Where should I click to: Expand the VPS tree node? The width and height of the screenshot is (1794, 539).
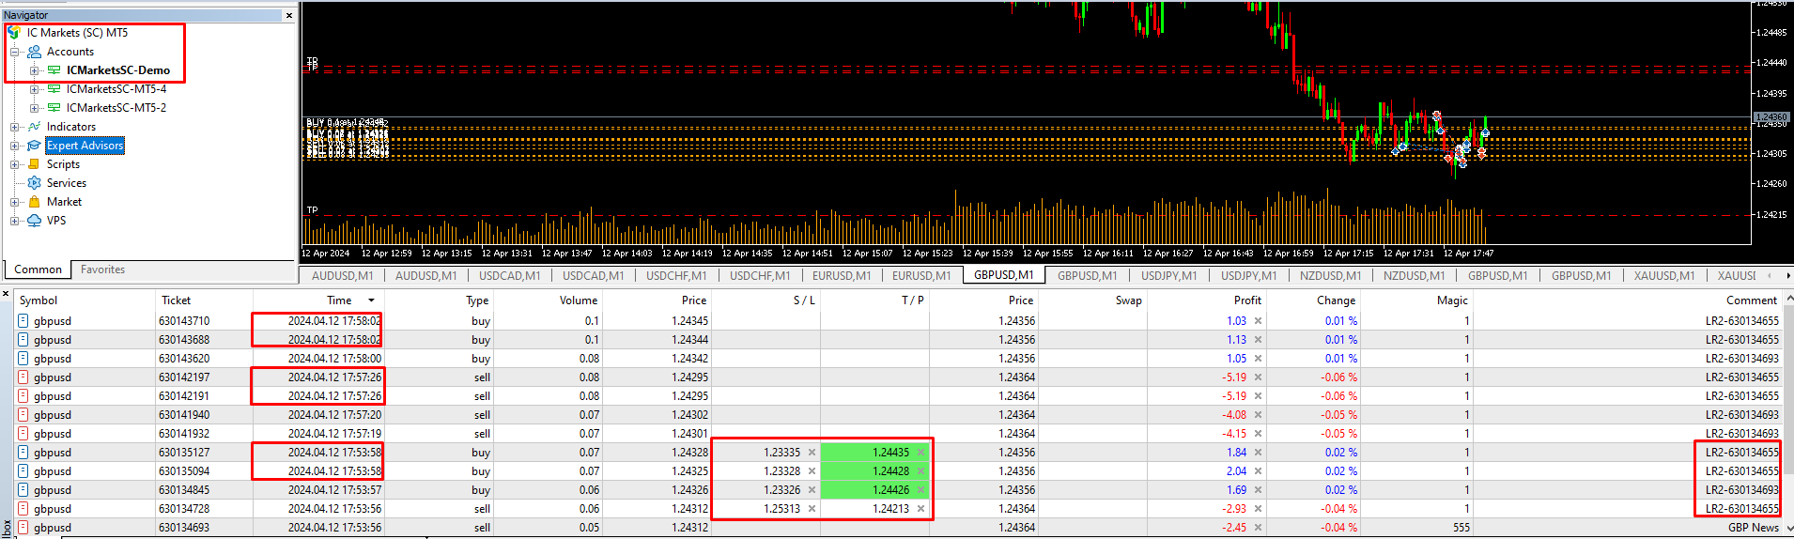point(14,221)
